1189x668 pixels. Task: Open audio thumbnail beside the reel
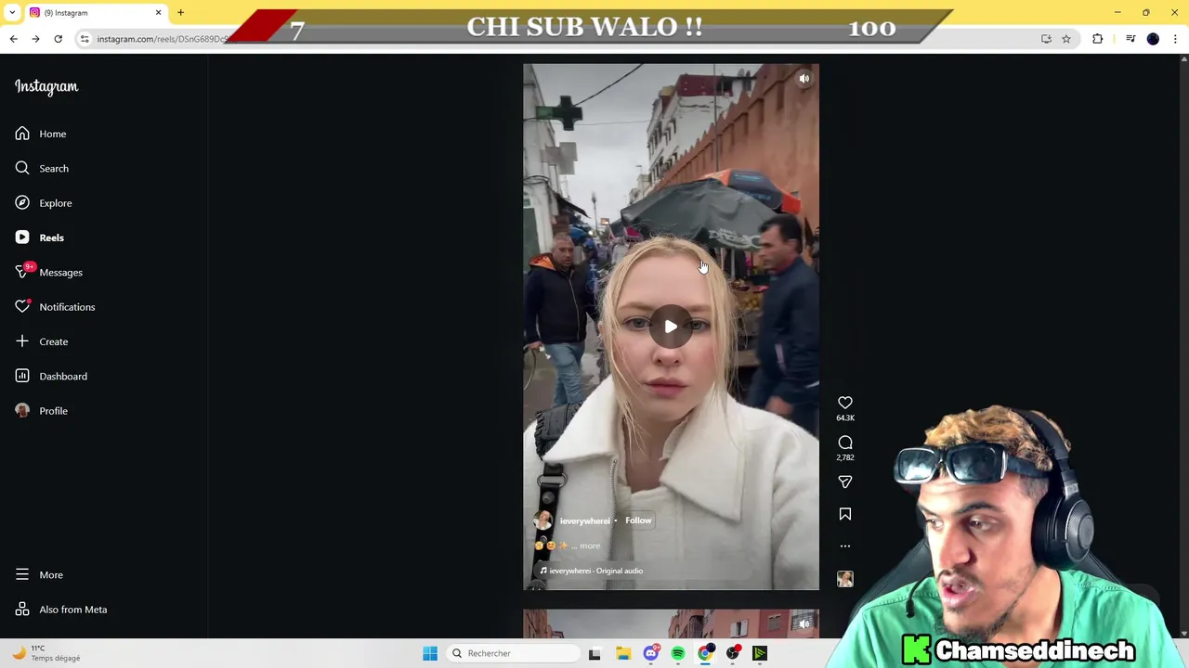[845, 579]
